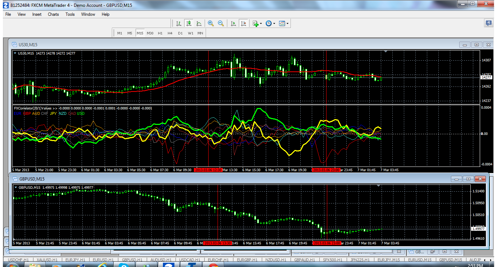Viewport: 497px width, 267px height.
Task: Click the yellow JPY legend label
Action: point(53,113)
